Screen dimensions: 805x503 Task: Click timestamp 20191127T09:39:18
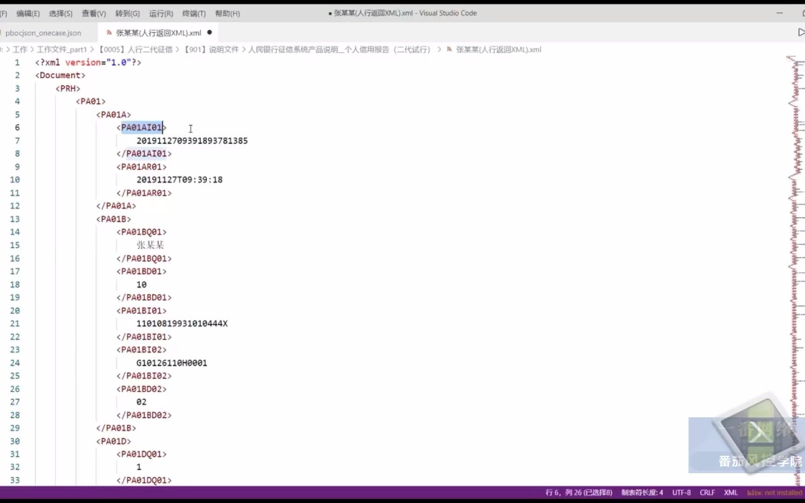click(x=179, y=180)
